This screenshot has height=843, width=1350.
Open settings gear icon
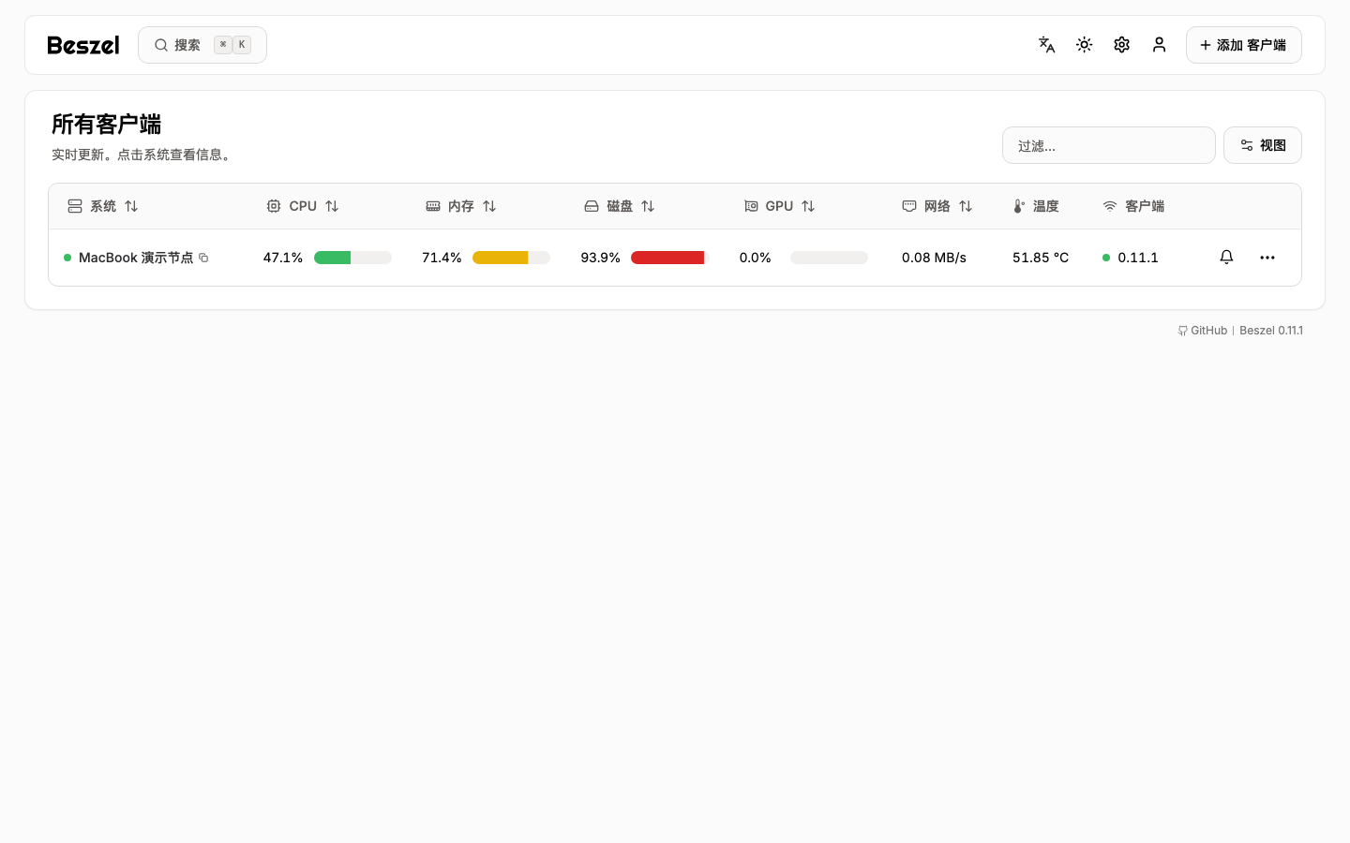pos(1122,45)
